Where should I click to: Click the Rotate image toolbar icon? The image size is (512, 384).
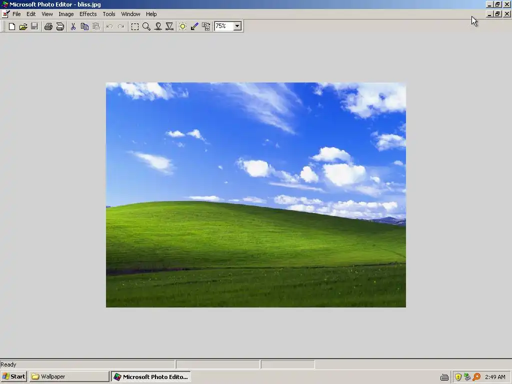206,26
